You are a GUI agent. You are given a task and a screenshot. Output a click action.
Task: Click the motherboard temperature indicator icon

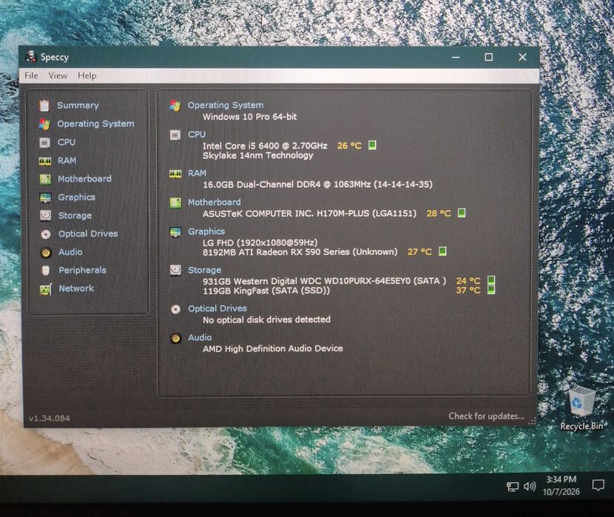coord(462,213)
